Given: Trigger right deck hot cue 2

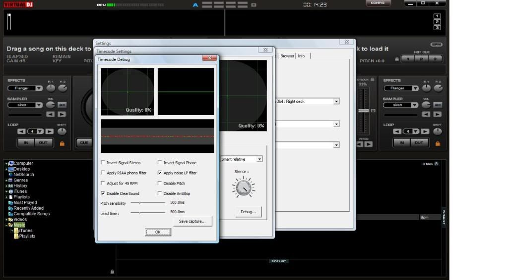Looking at the screenshot, I should (x=422, y=59).
